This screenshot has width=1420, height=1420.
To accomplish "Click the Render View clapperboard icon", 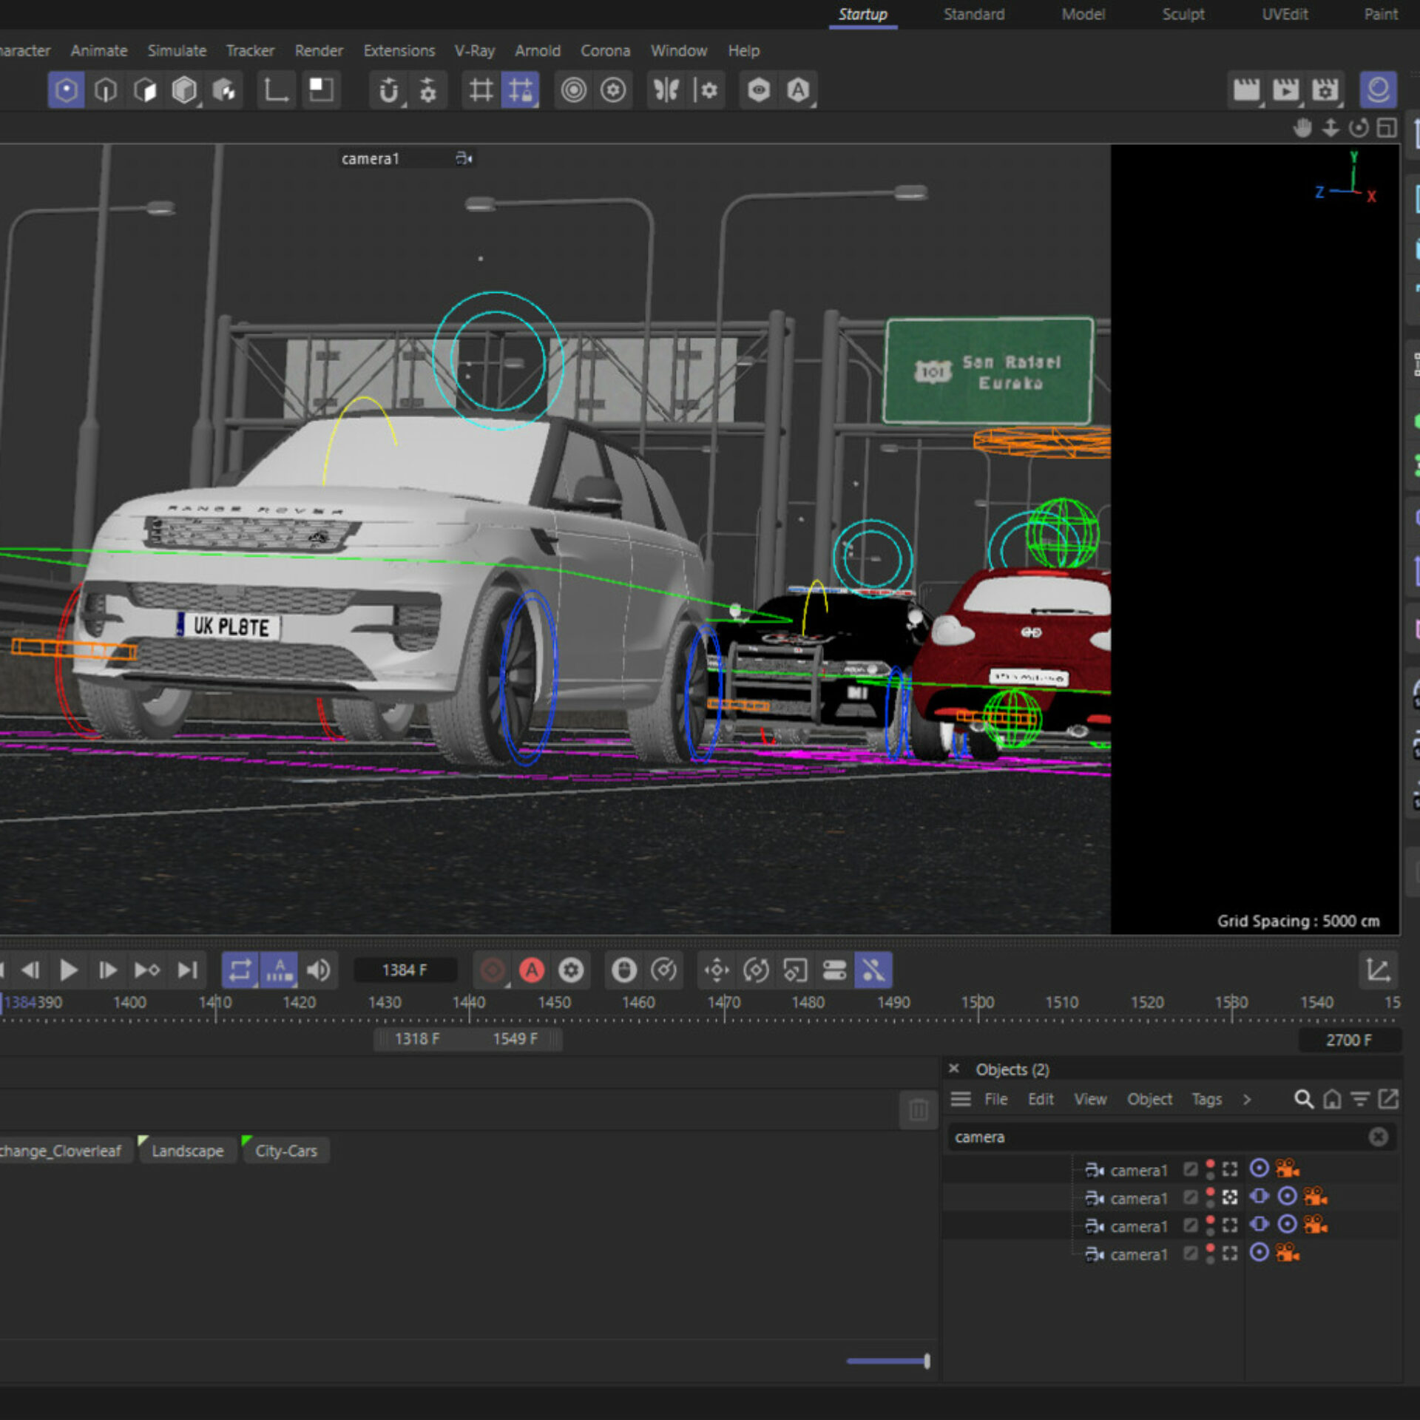I will click(x=1246, y=90).
